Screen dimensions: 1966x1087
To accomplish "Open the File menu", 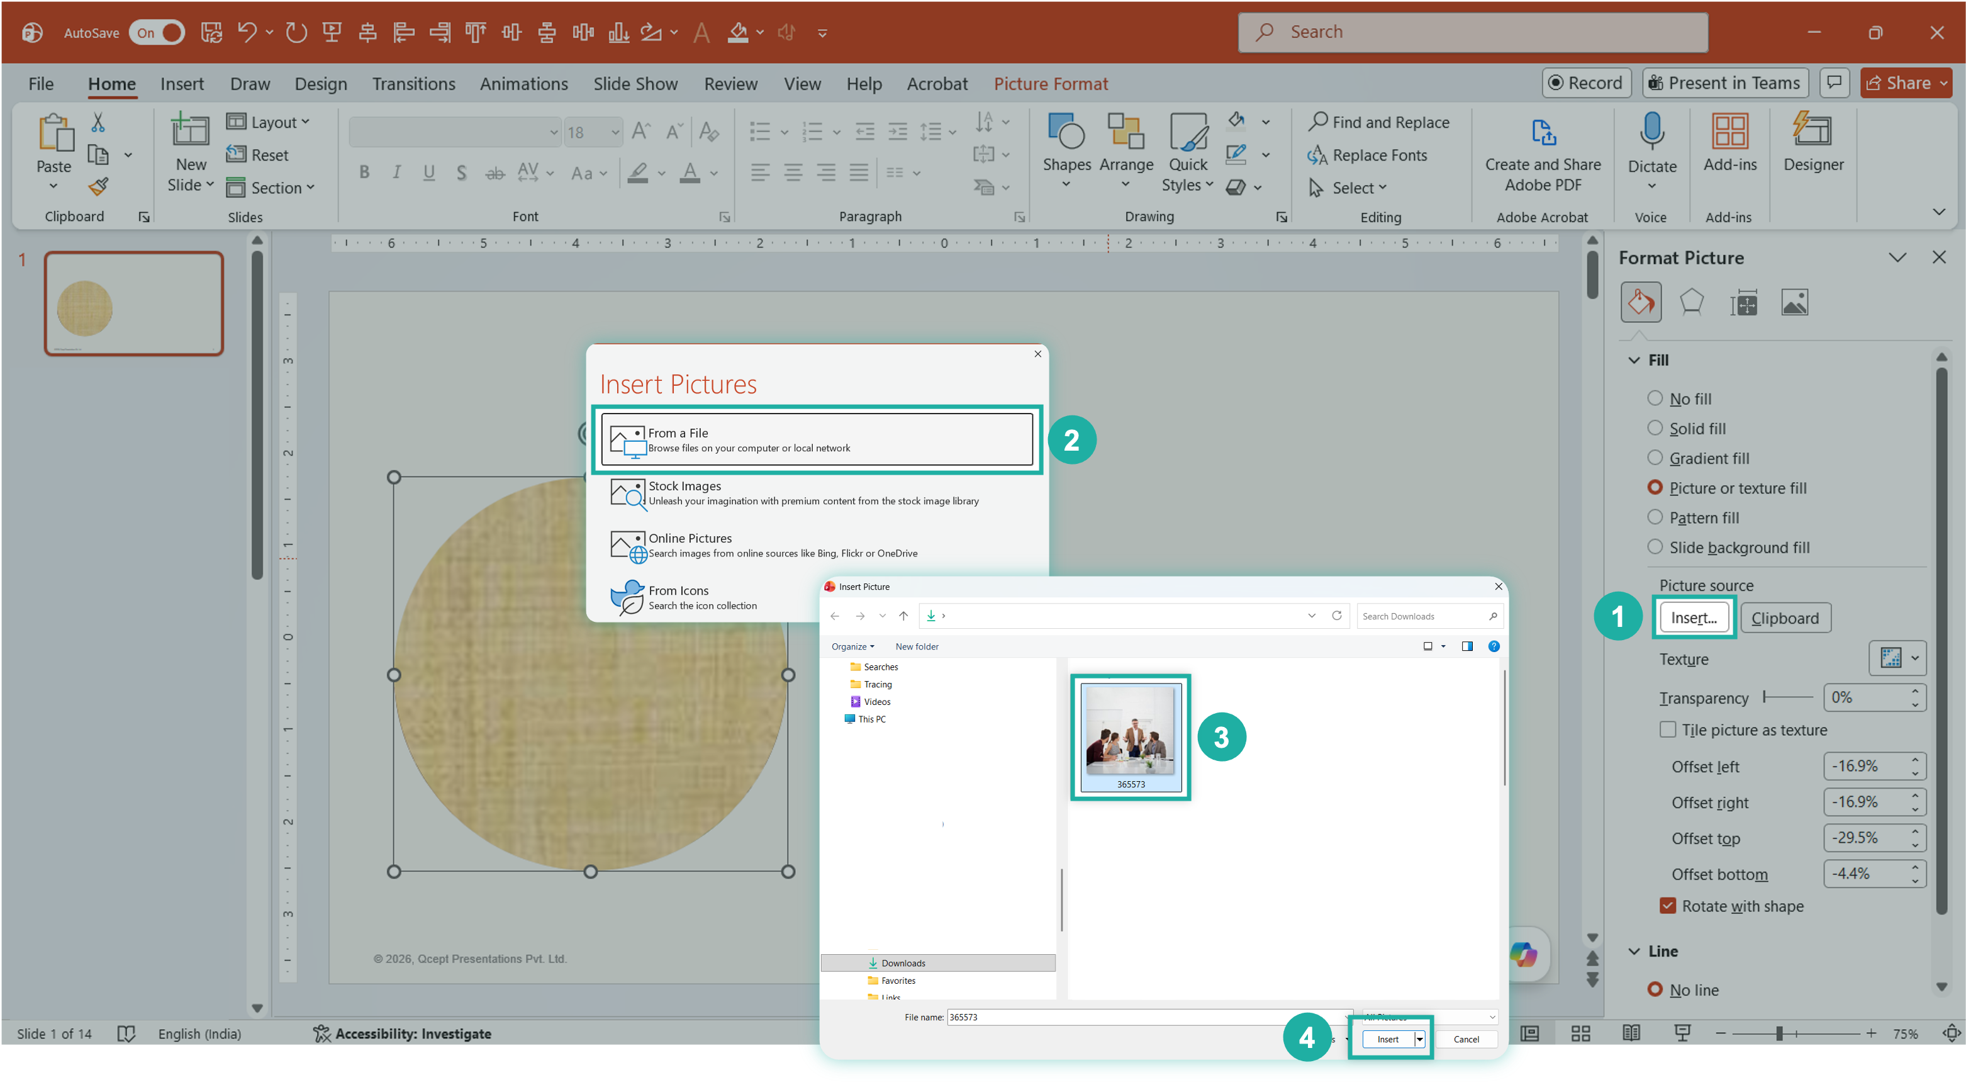I will click(x=40, y=84).
